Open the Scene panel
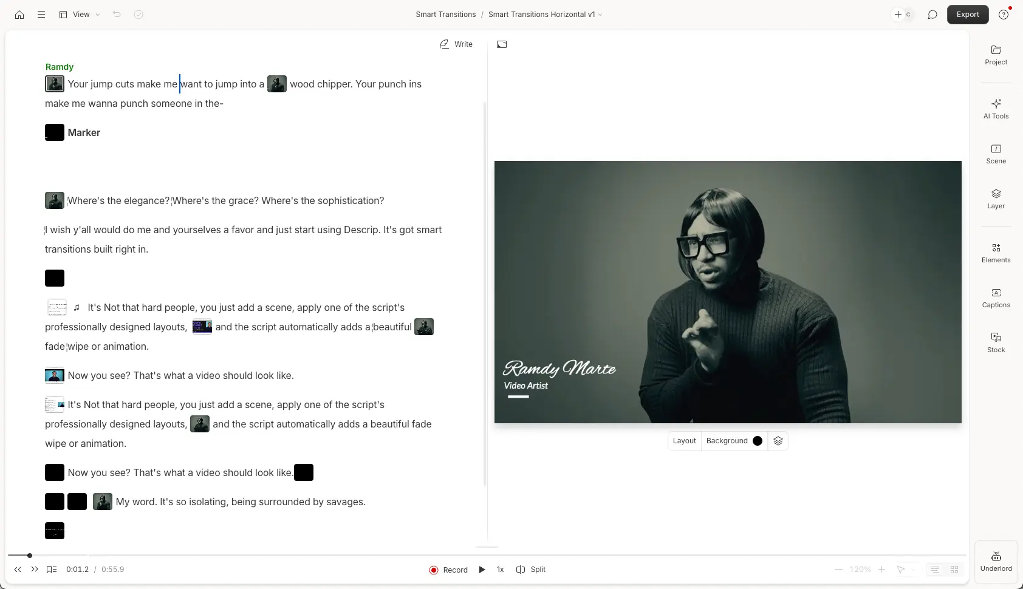This screenshot has width=1023, height=589. [996, 154]
